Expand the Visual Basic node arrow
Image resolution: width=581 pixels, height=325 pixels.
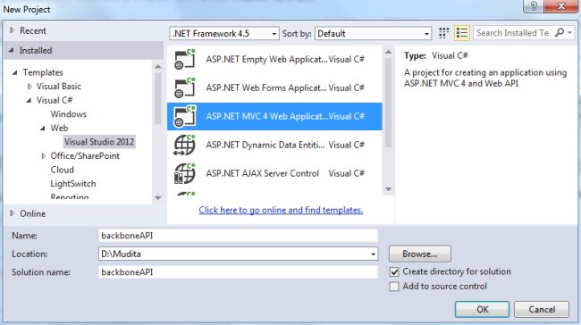29,87
